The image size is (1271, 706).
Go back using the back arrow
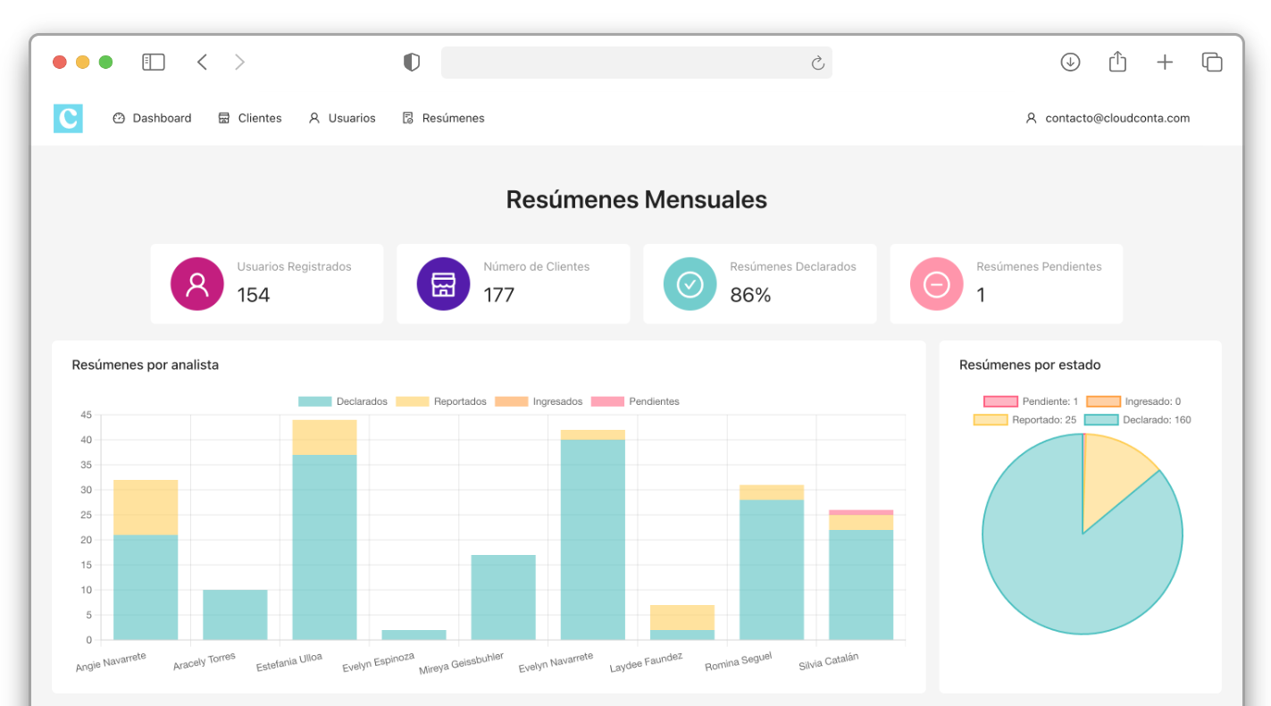click(202, 62)
